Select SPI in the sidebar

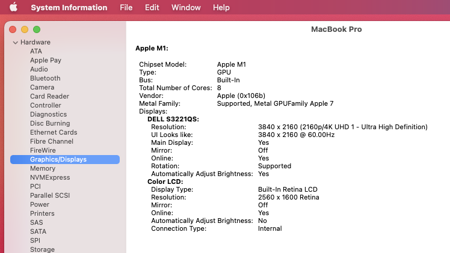pyautogui.click(x=35, y=240)
